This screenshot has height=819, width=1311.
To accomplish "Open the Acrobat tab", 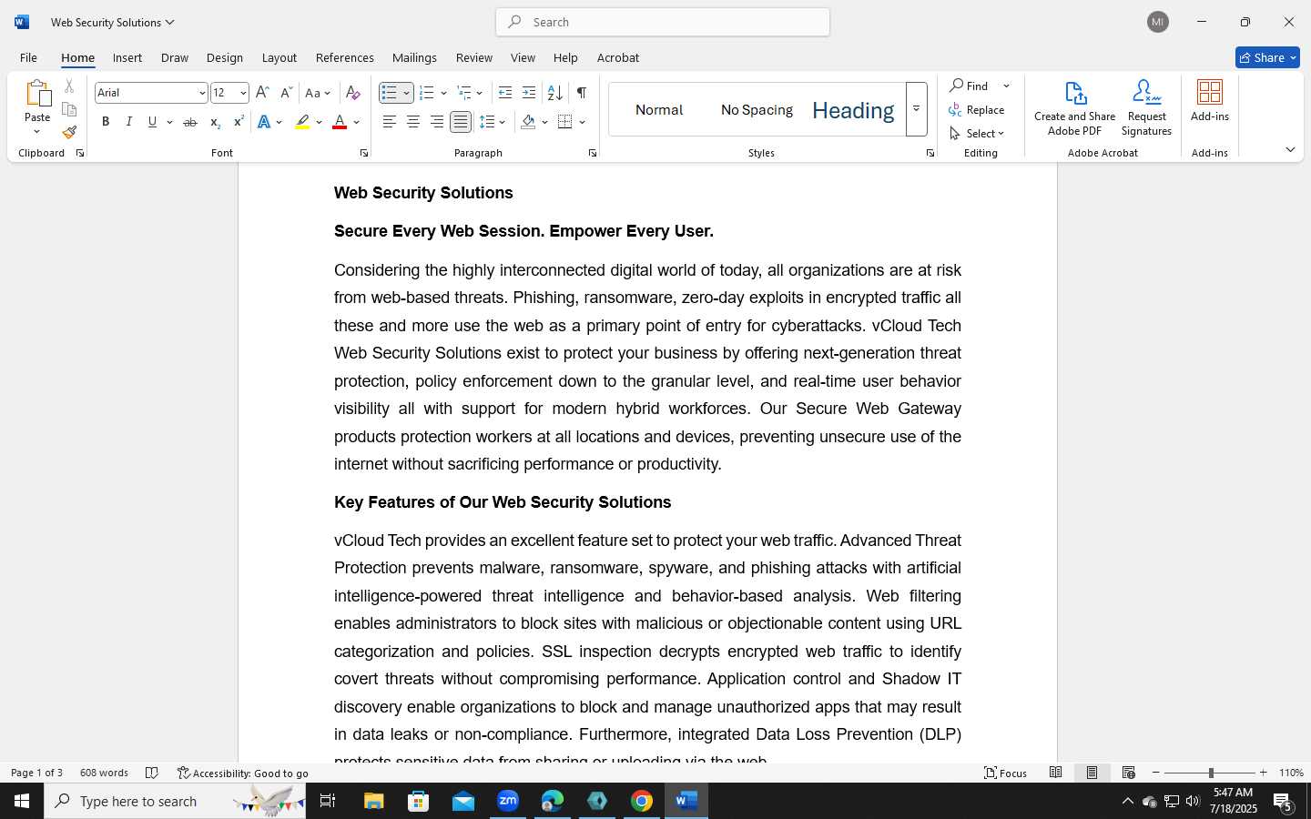I will click(617, 57).
